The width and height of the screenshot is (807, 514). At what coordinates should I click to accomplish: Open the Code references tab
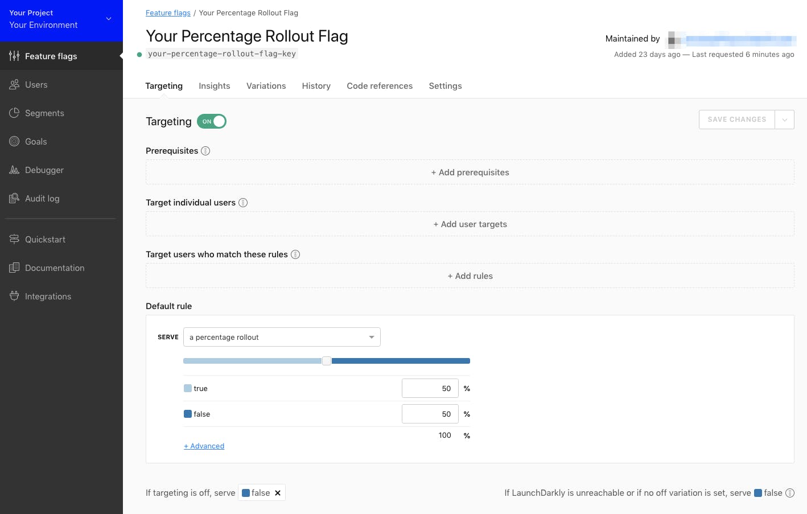click(380, 85)
